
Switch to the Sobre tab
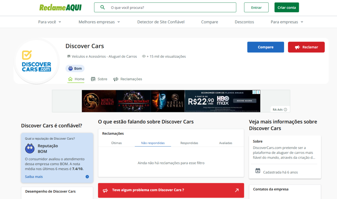(x=99, y=79)
